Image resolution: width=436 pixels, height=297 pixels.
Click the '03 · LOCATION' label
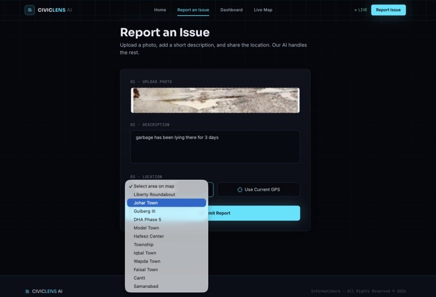pos(146,177)
